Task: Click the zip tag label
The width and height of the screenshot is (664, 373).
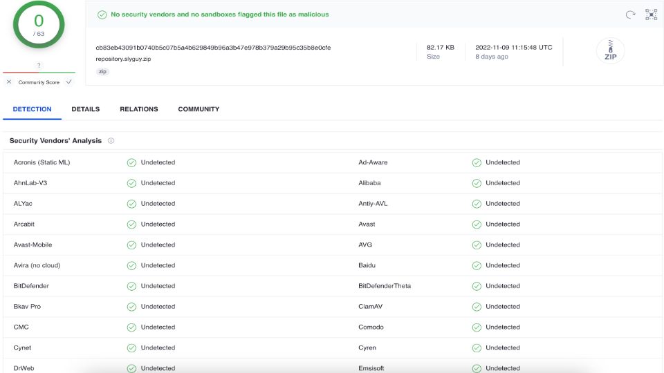Action: point(102,72)
